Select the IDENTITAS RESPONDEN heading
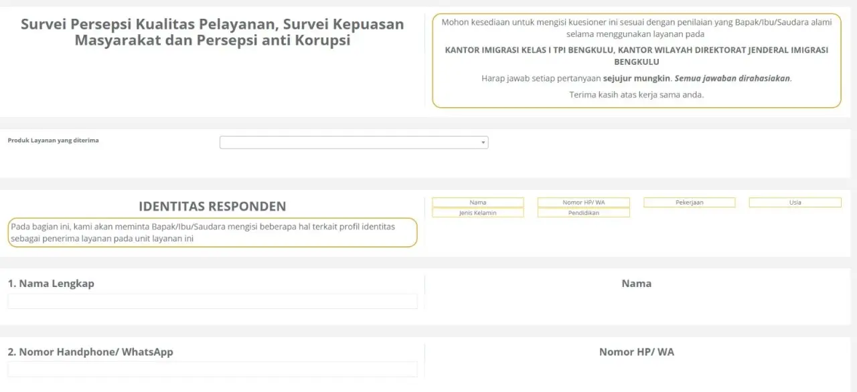 pyautogui.click(x=212, y=206)
